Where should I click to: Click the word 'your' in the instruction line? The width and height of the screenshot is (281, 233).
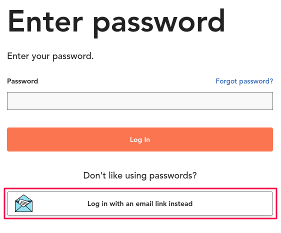[40, 57]
